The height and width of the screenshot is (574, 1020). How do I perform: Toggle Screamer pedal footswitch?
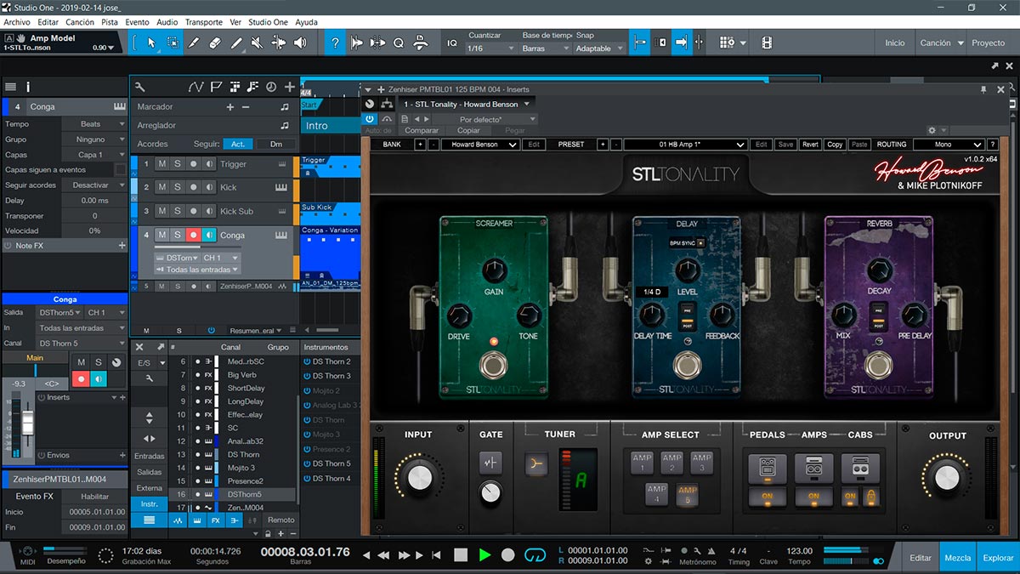click(x=492, y=367)
